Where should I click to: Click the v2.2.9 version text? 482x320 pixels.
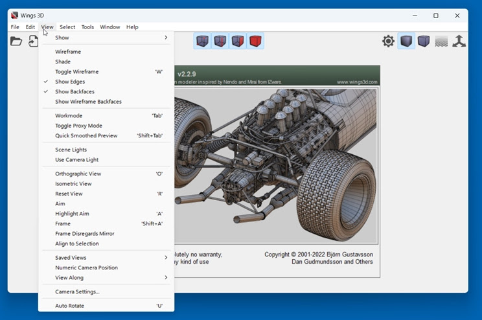point(187,74)
